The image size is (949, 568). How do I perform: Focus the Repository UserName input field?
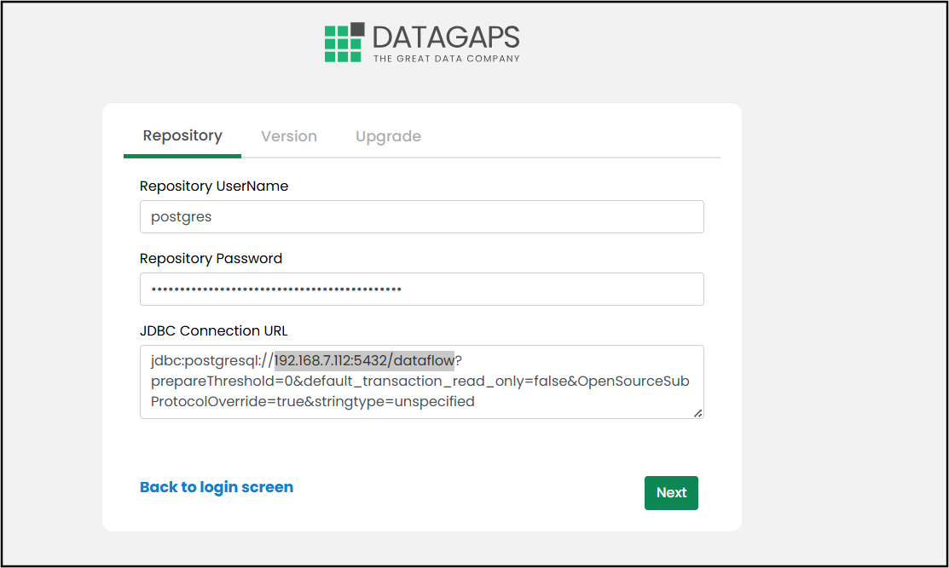tap(421, 217)
